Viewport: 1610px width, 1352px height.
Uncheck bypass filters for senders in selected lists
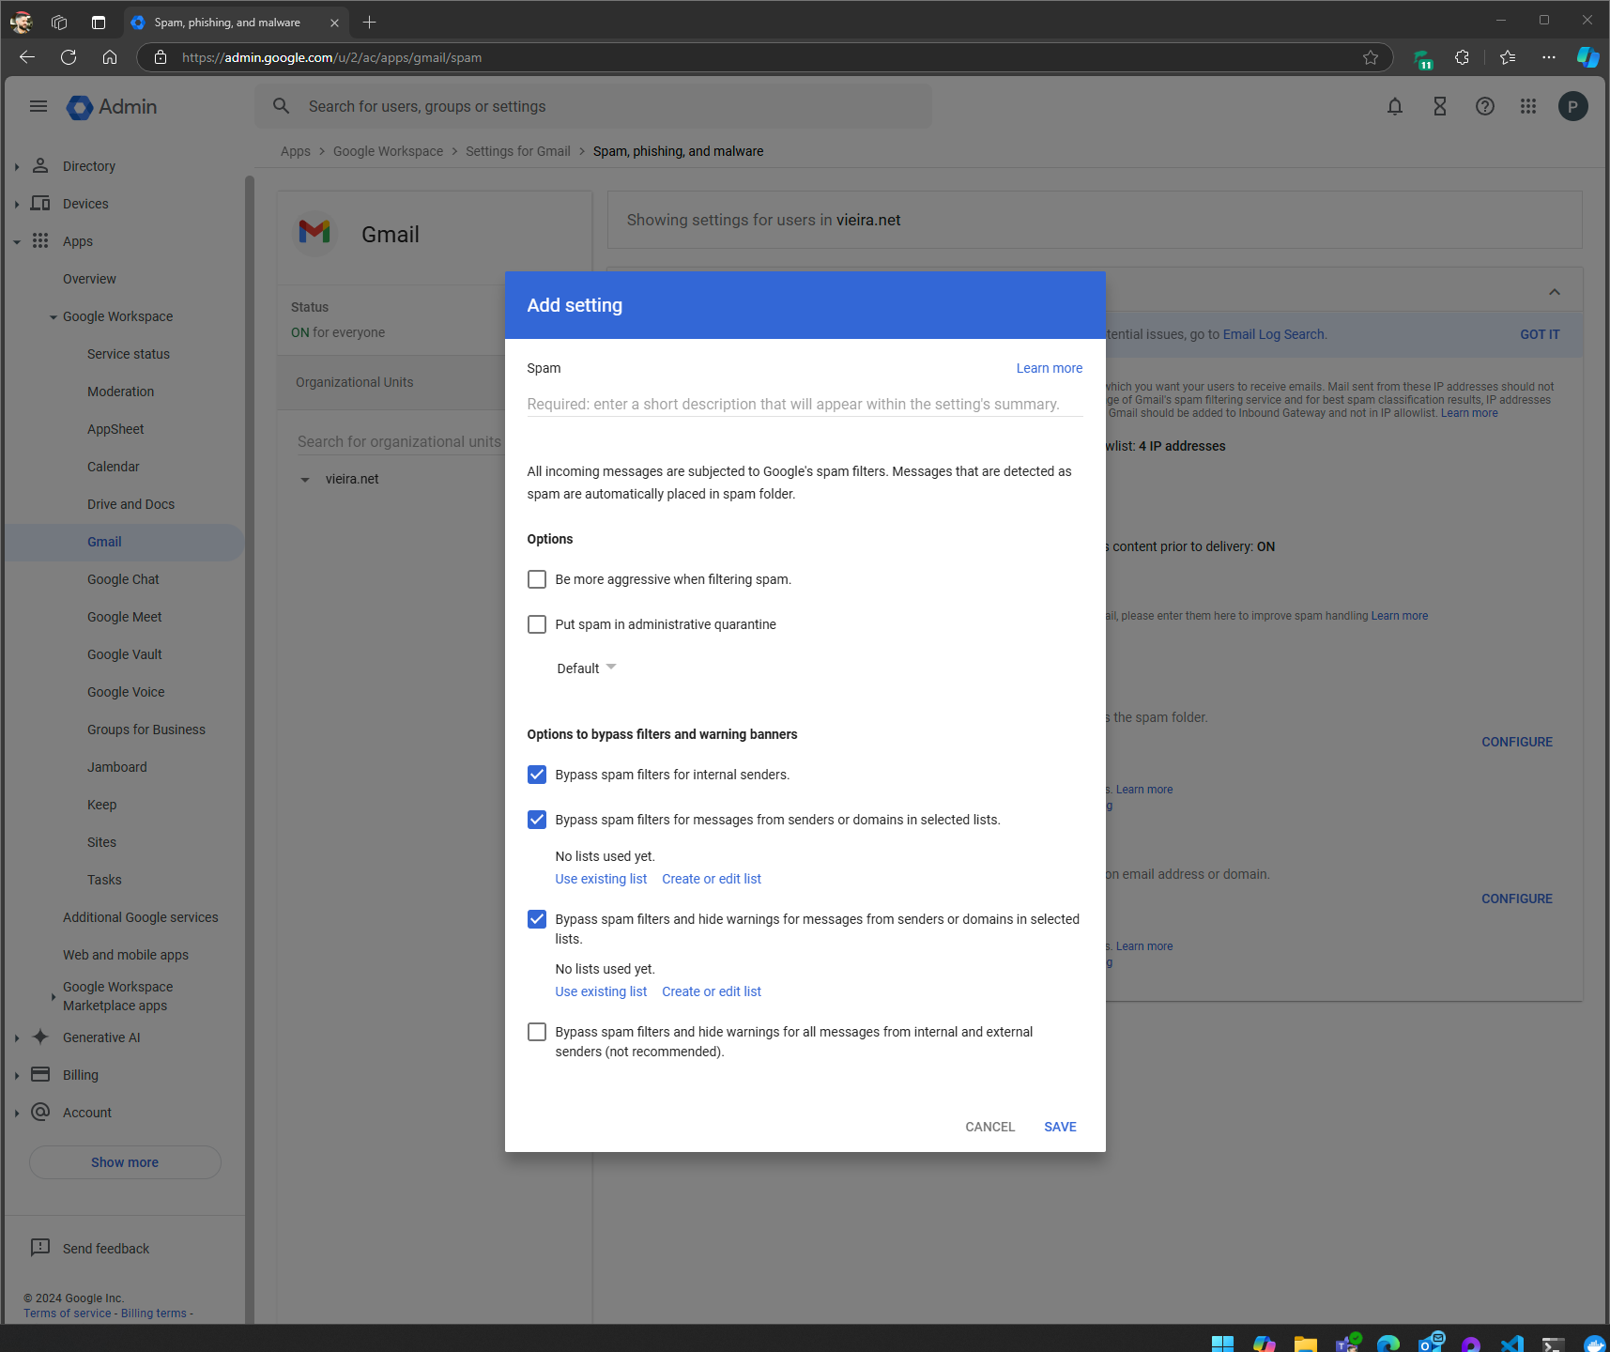click(537, 820)
